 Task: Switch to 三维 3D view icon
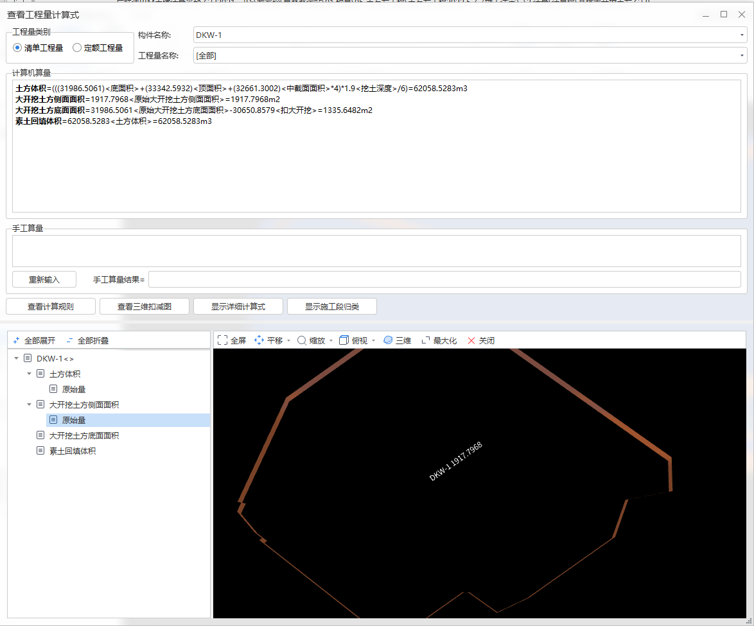pos(387,340)
